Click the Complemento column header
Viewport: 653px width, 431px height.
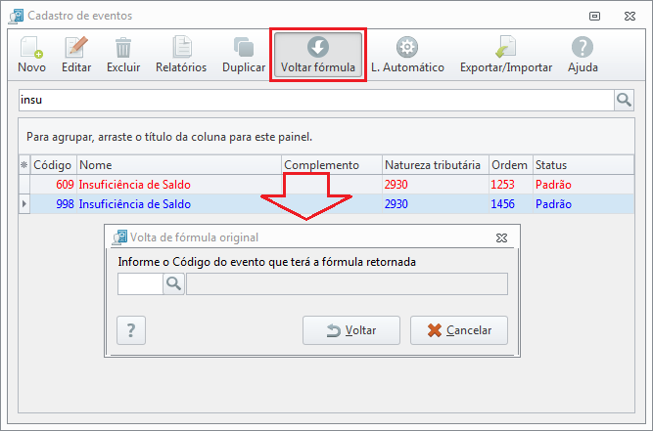coord(332,165)
